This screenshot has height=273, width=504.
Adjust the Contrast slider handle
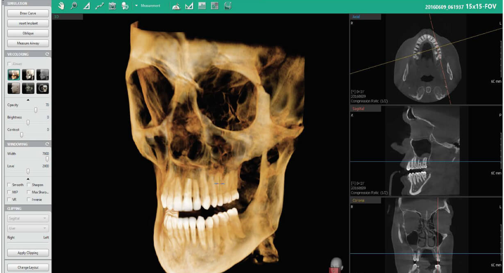[x=22, y=134]
